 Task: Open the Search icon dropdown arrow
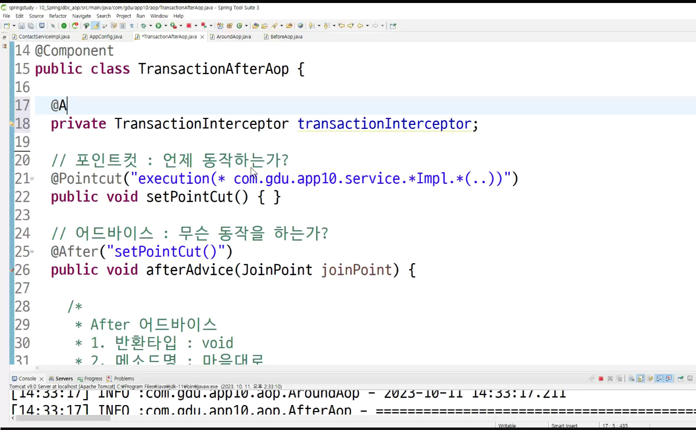[282, 25]
